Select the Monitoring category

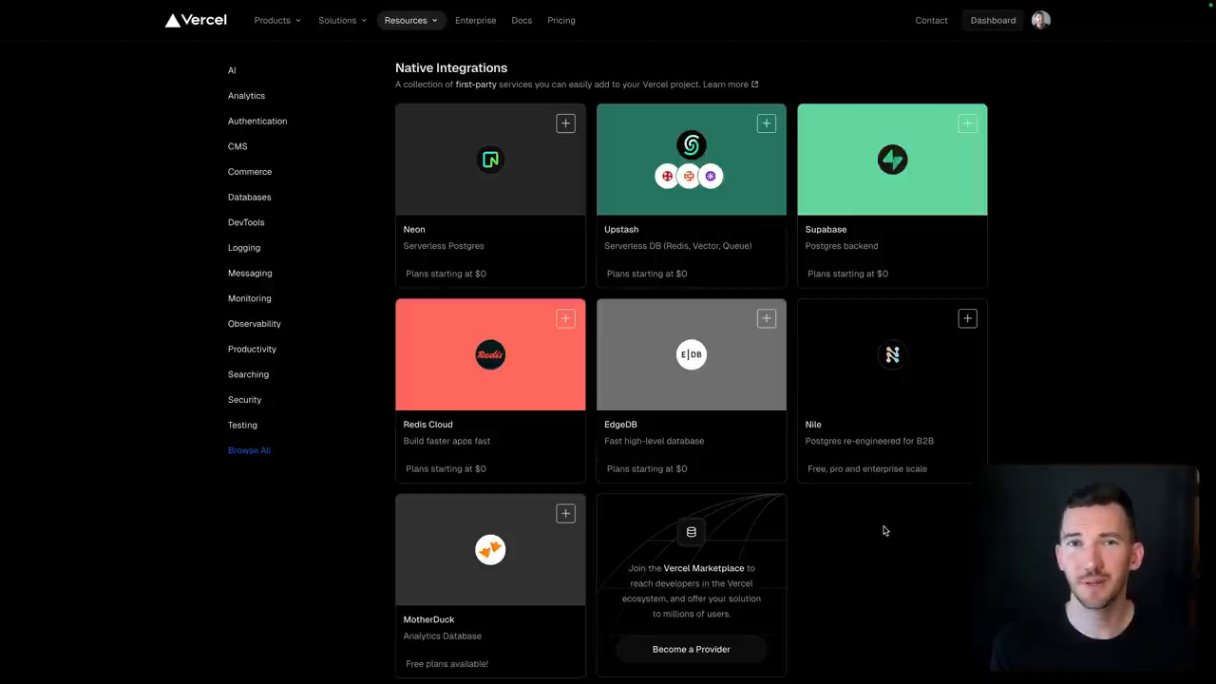[x=249, y=298]
